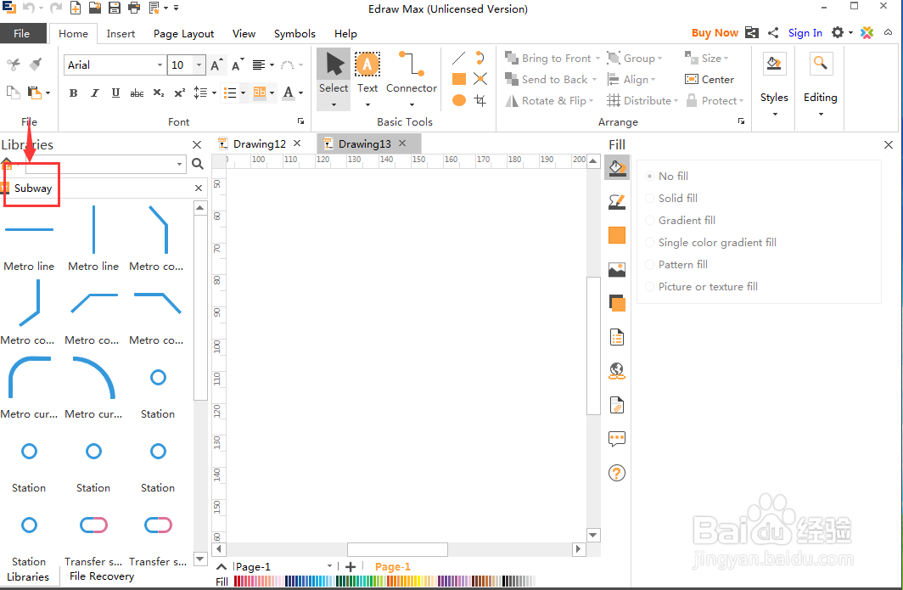Decrease font size with smaller A
The width and height of the screenshot is (903, 590).
click(238, 65)
